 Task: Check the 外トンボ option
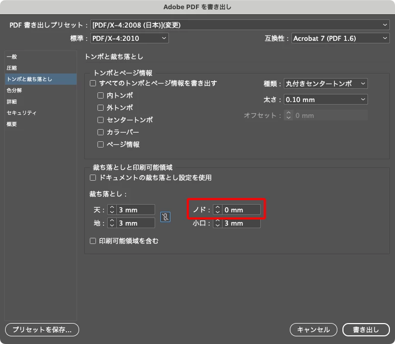point(101,108)
